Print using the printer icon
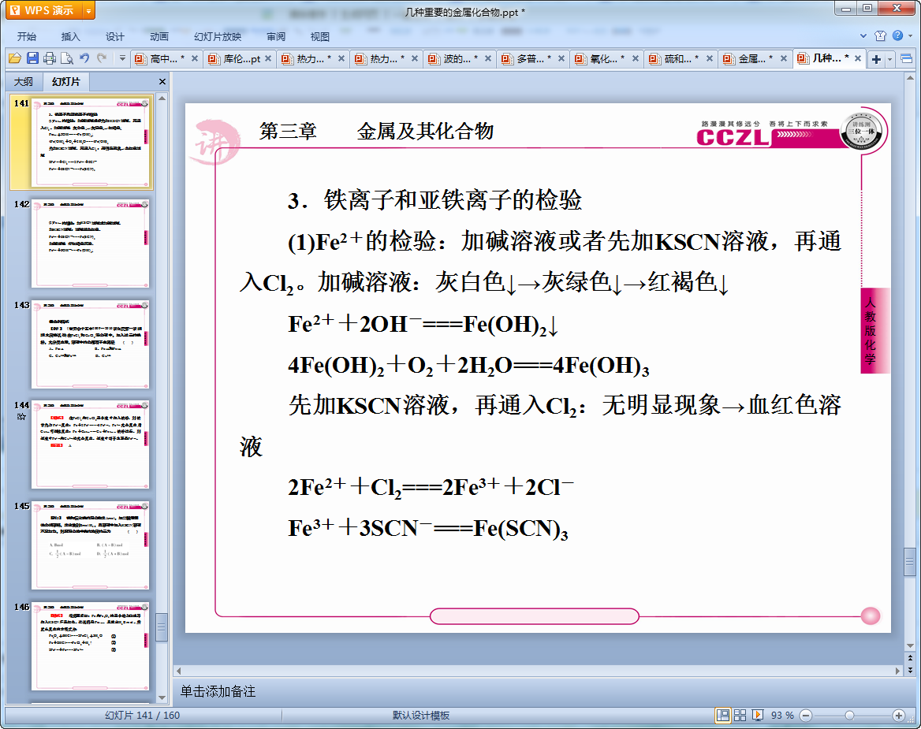The image size is (921, 729). [50, 58]
